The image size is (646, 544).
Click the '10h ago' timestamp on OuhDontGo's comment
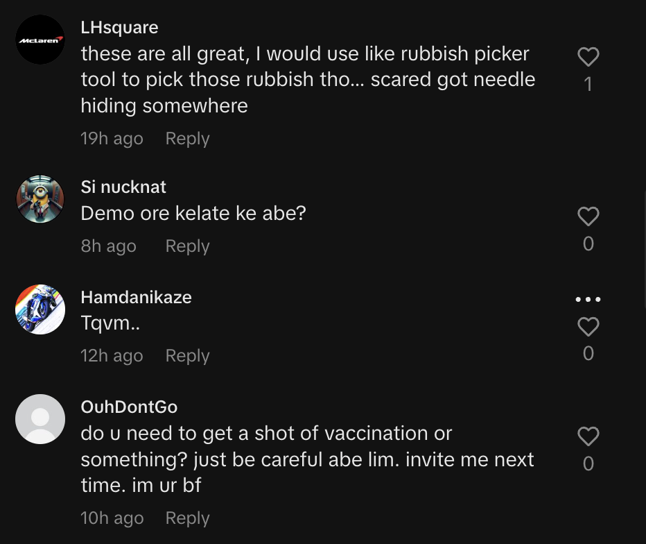112,518
